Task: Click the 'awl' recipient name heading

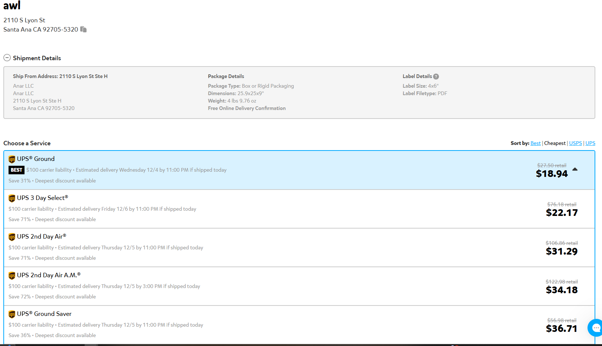Action: click(x=12, y=5)
